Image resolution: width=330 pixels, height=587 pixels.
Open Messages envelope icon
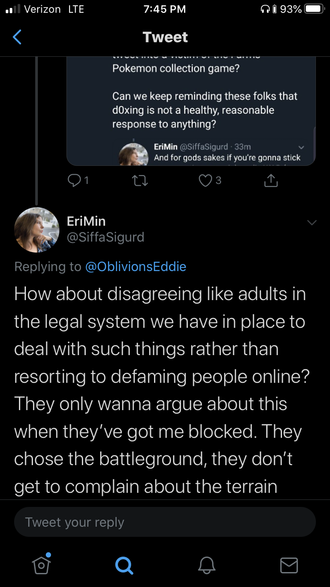point(289,565)
